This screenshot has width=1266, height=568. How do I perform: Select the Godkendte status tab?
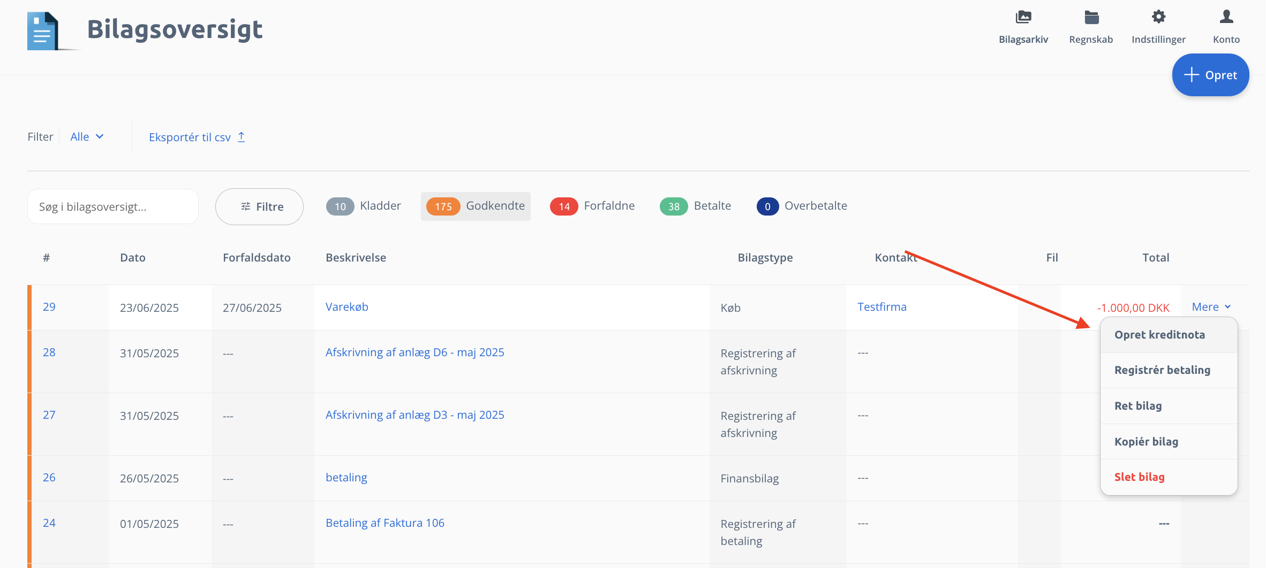476,206
